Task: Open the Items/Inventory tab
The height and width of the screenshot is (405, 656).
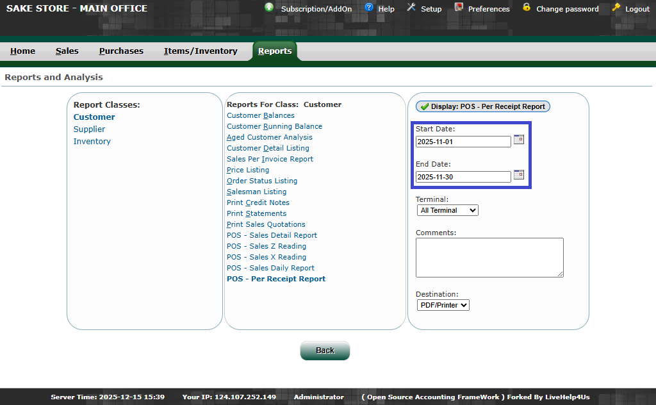Action: coord(201,51)
